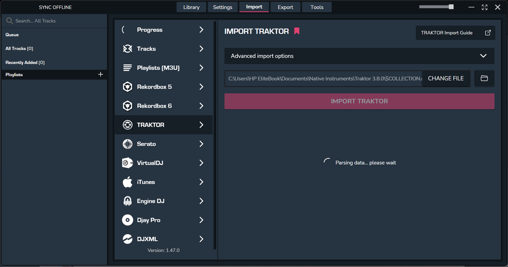Select the VirtualDJ label in import list
Screen dimensions: 508x267
[150, 163]
